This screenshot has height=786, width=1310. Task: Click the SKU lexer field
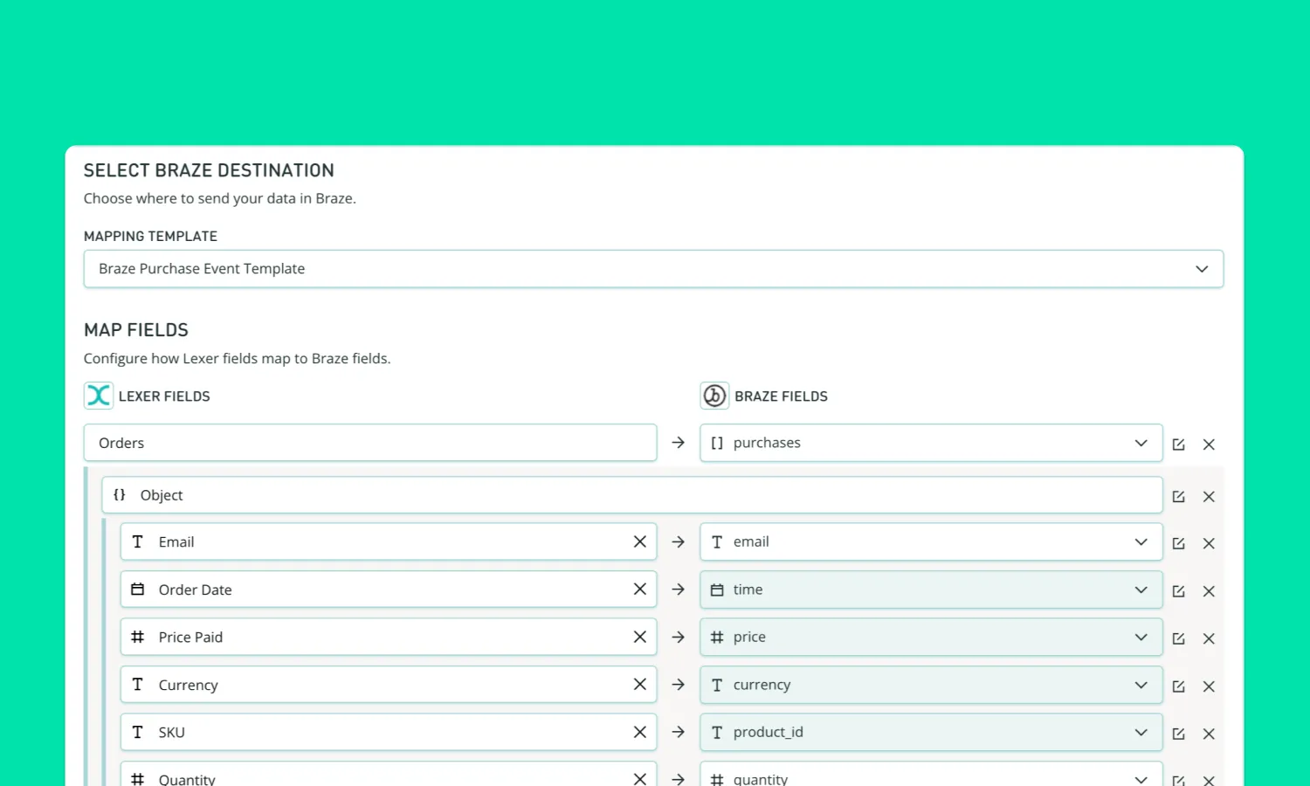coord(388,732)
